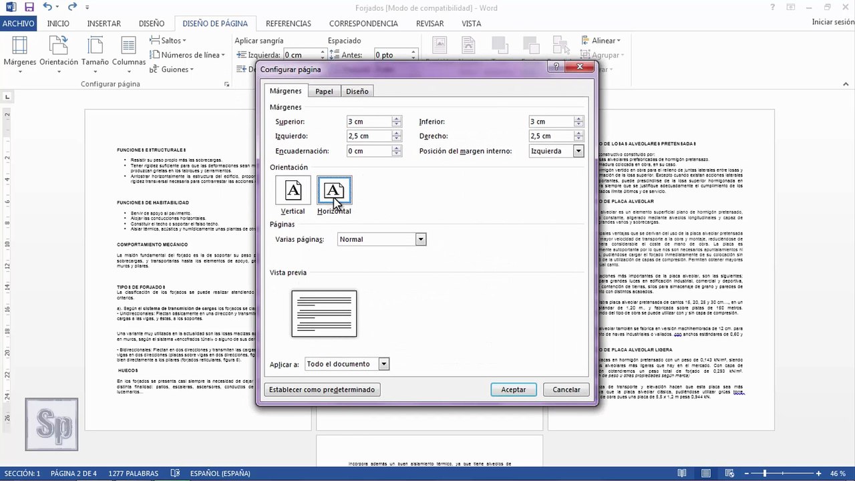
Task: Open the Columnas ribbon menu
Action: click(129, 53)
